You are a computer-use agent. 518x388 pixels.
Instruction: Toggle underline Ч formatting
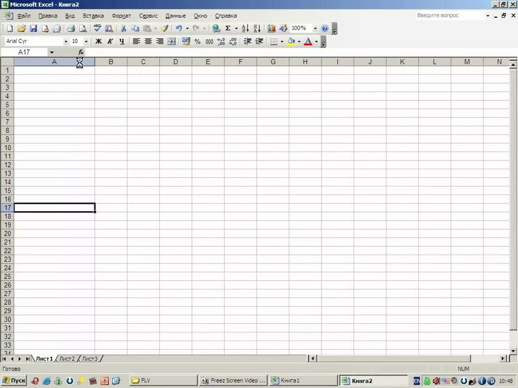122,41
